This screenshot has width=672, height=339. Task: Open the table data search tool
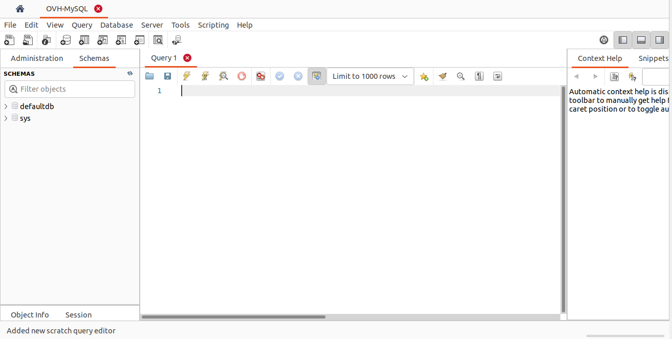coord(158,40)
